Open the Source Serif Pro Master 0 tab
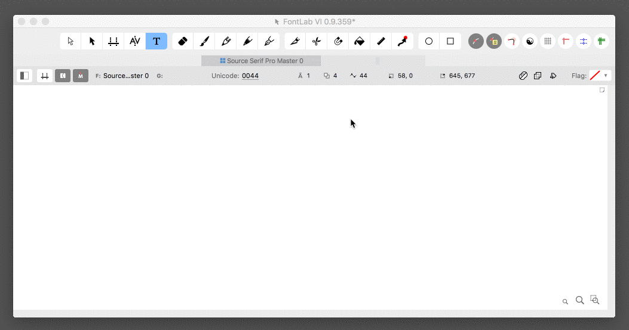This screenshot has width=629, height=330. click(261, 61)
